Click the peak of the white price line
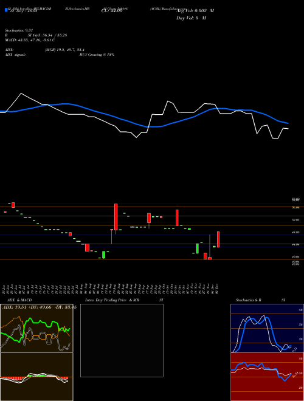304x401 pixels. coord(21,94)
